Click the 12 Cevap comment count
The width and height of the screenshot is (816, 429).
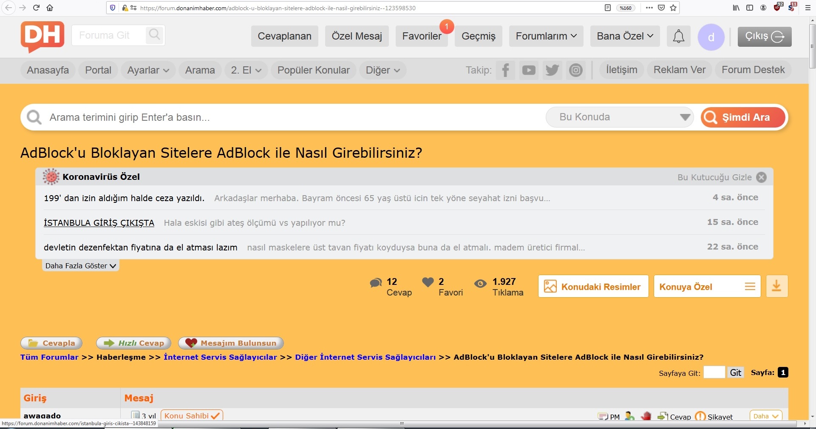coord(391,287)
